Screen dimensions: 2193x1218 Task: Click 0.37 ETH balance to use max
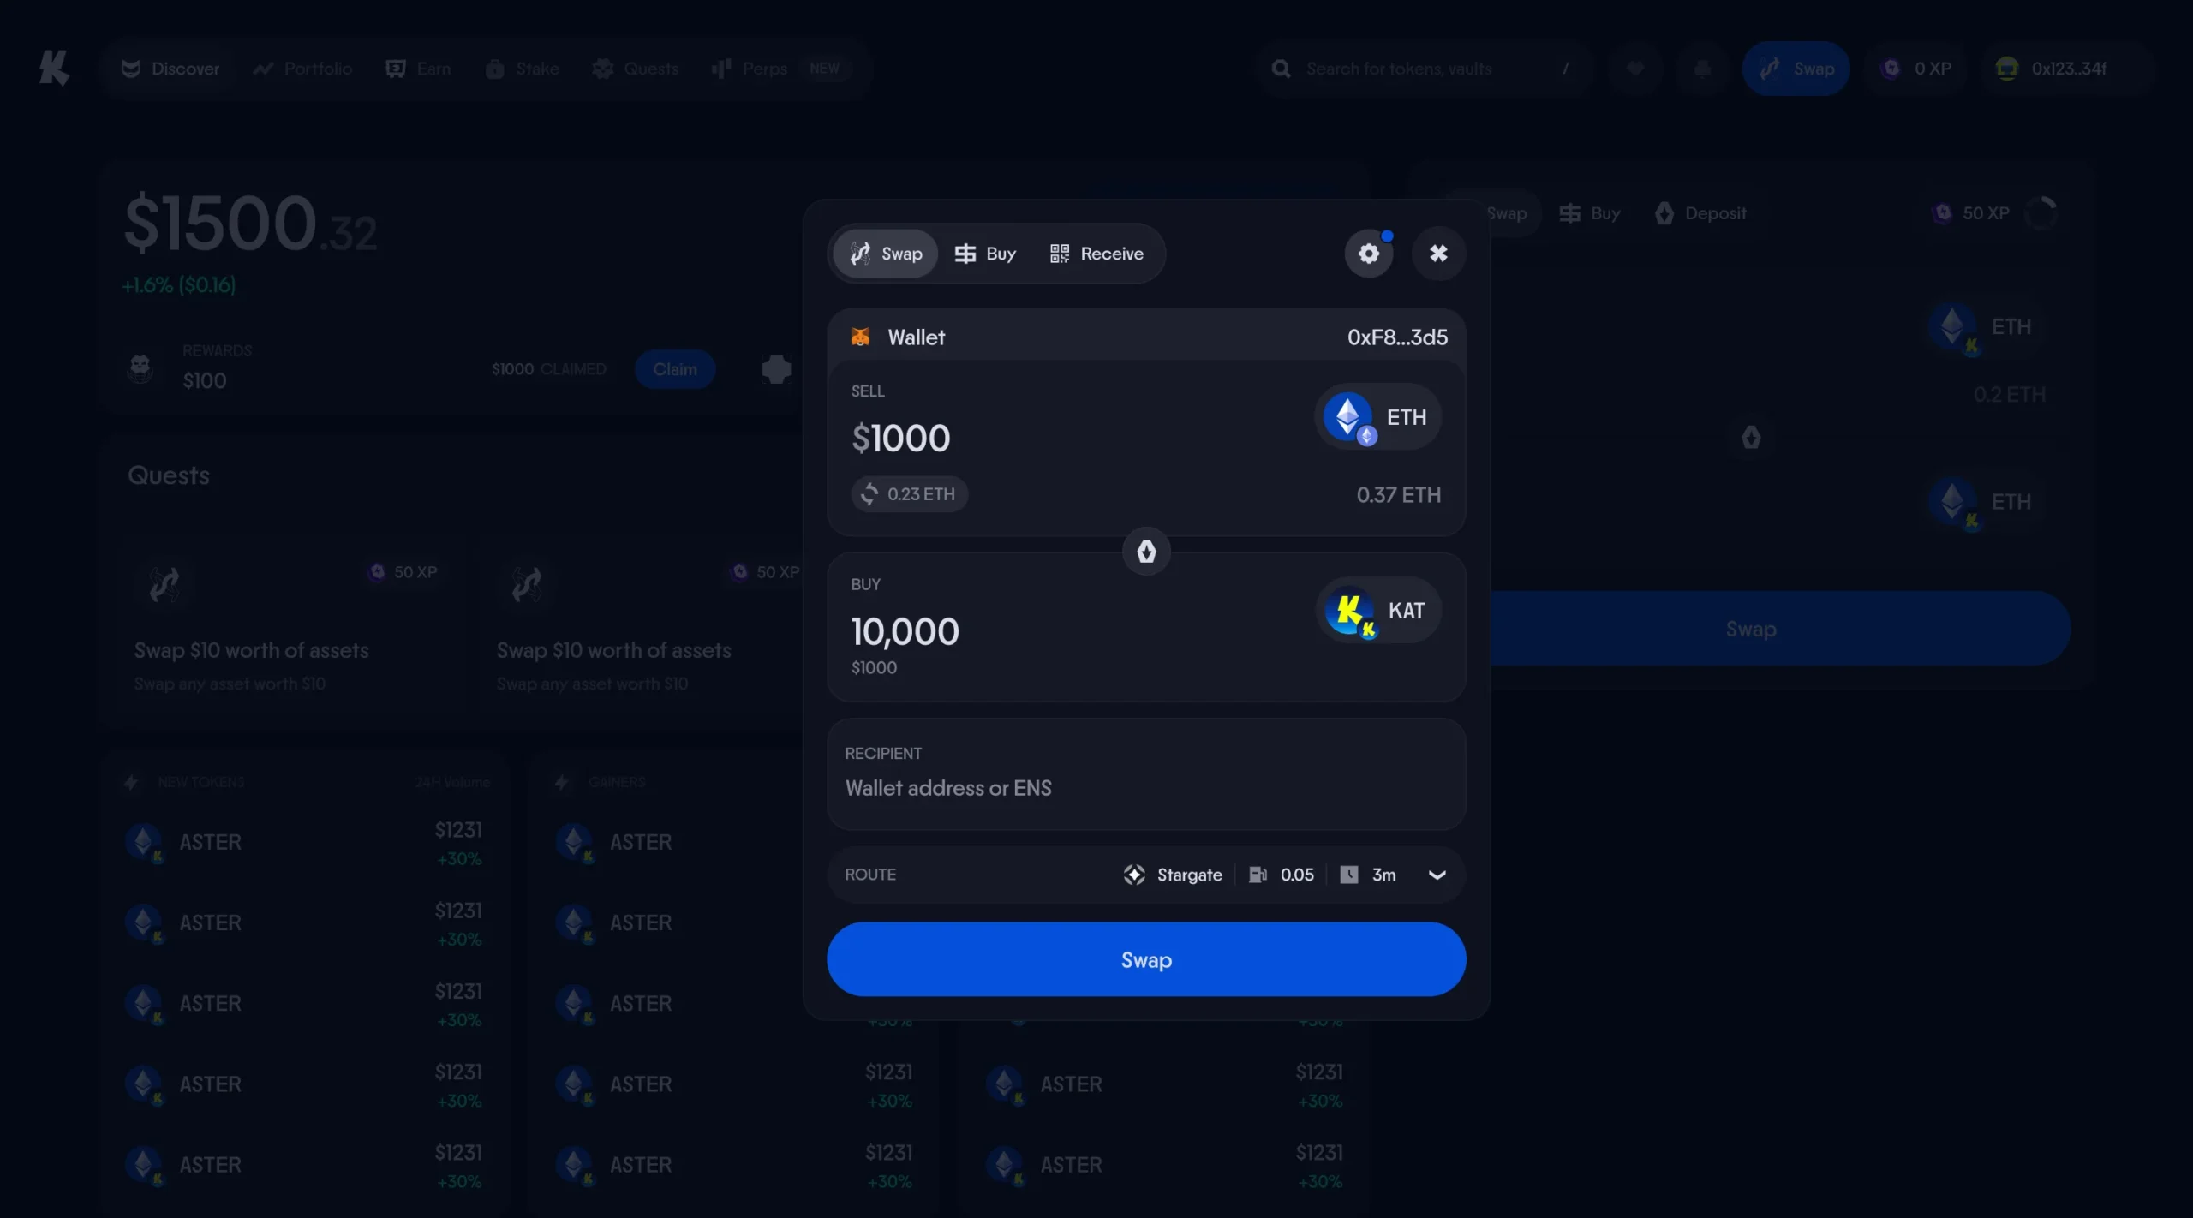point(1398,495)
